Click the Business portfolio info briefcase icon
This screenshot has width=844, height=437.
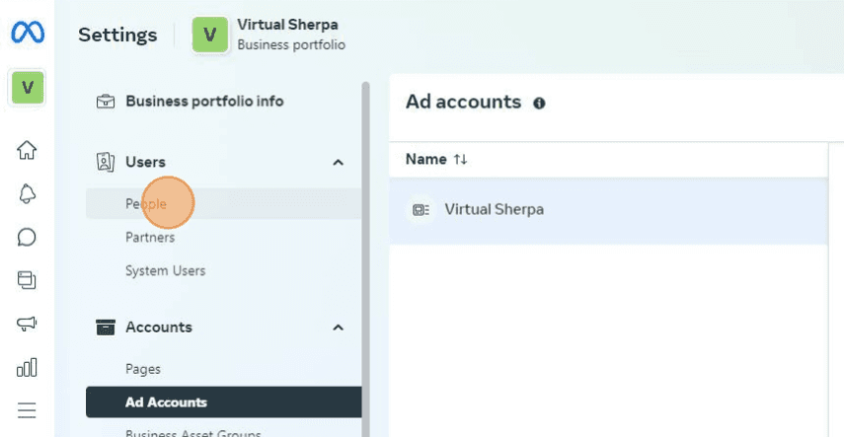point(106,102)
